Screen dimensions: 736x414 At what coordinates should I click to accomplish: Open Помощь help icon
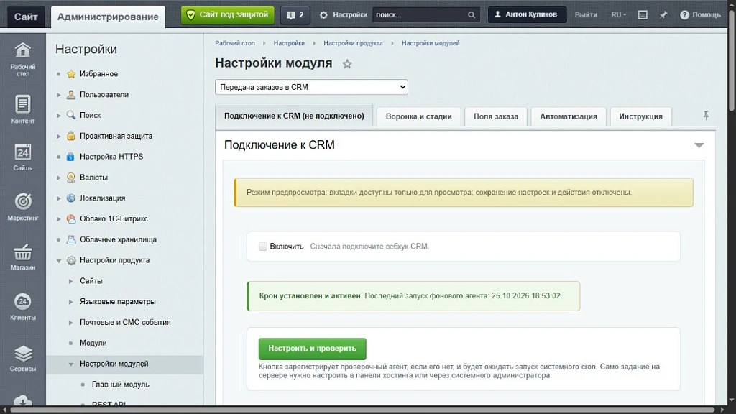click(684, 15)
